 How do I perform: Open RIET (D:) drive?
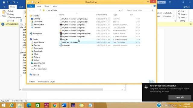[37, 66]
